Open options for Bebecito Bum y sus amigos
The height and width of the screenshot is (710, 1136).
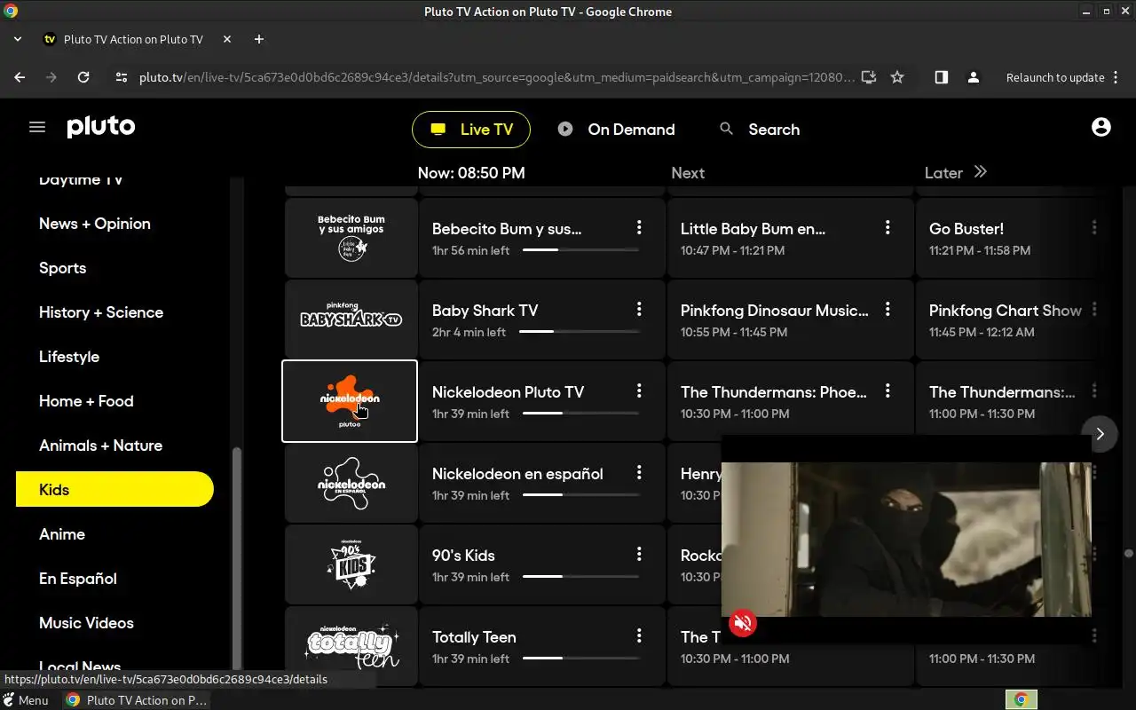pos(639,228)
